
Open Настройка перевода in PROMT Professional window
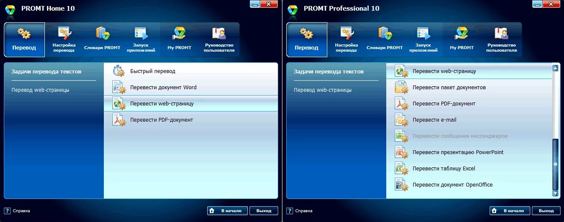click(x=347, y=40)
